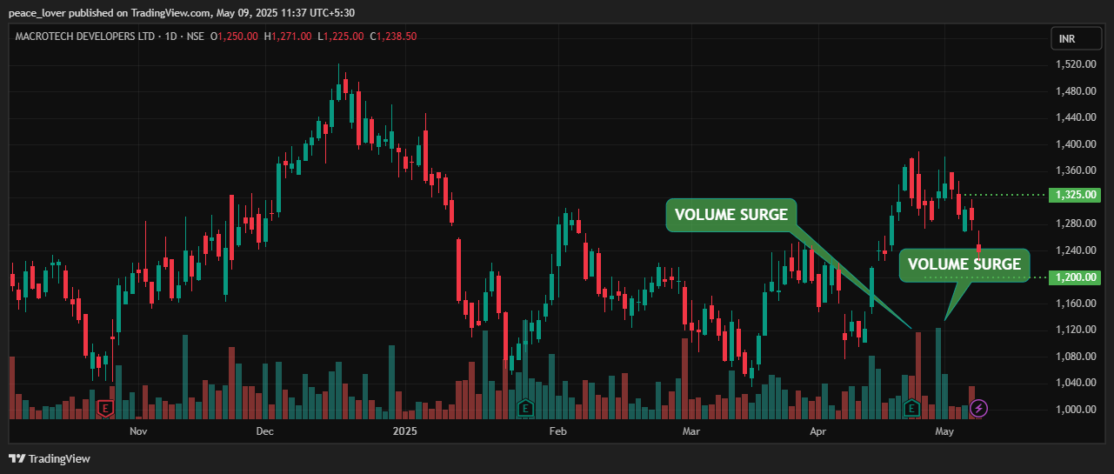
Task: Open the earnings marker near Feb
Action: [524, 407]
